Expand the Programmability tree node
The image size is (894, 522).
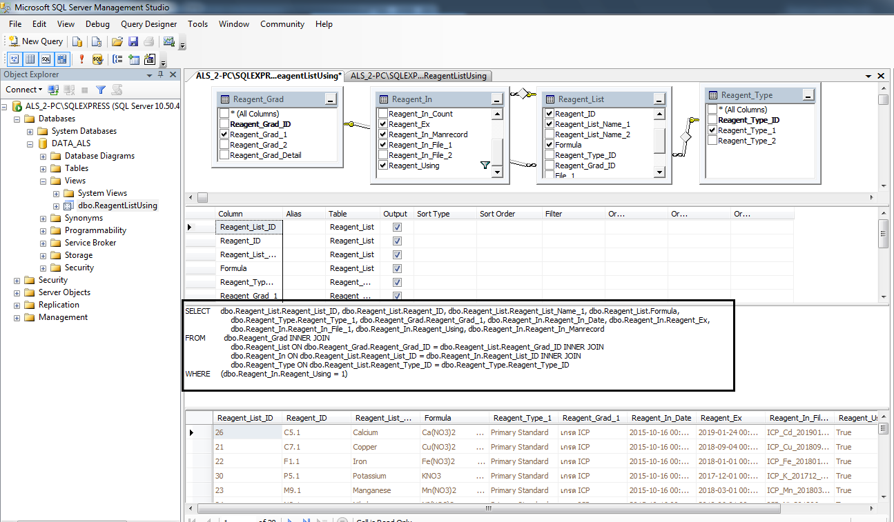point(43,230)
